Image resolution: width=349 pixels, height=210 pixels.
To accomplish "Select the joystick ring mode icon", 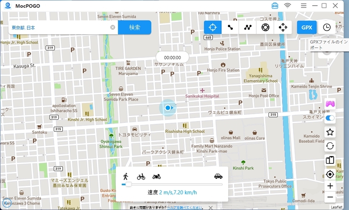I will point(265,27).
